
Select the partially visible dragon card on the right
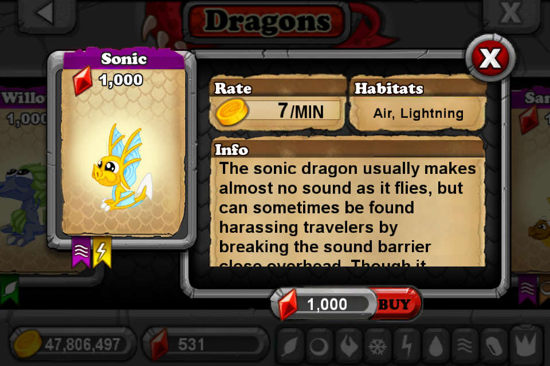pyautogui.click(x=531, y=178)
